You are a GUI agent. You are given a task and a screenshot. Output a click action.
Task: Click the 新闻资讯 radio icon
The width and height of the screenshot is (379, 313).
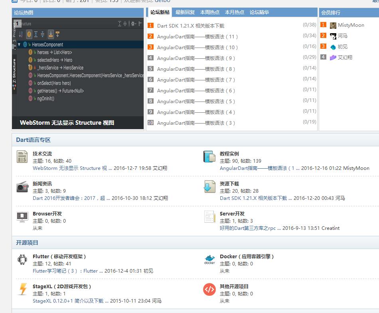22,187
